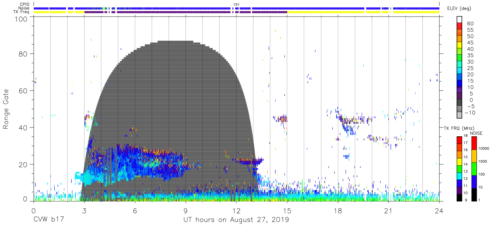Viewport: 494px width, 228px height.
Task: Click the x-axis tick label '3'
Action: point(84,210)
